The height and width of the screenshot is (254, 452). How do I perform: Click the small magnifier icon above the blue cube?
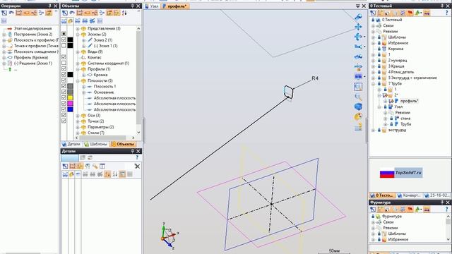coord(358,97)
